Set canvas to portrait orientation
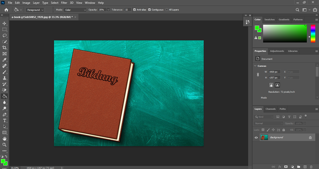Screen dimensions: 319x169 coord(271,85)
